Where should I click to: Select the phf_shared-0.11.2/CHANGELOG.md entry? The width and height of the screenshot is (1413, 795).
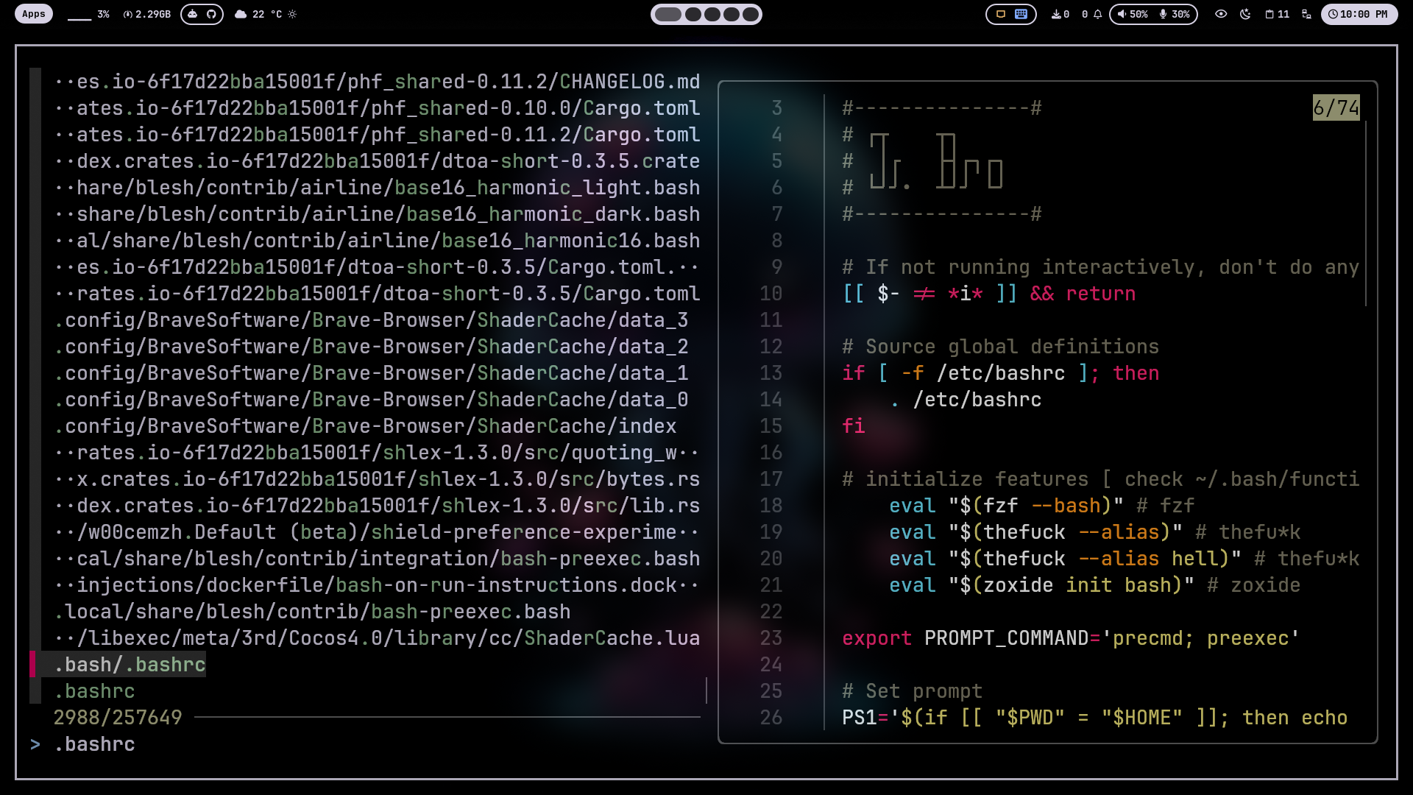point(377,82)
